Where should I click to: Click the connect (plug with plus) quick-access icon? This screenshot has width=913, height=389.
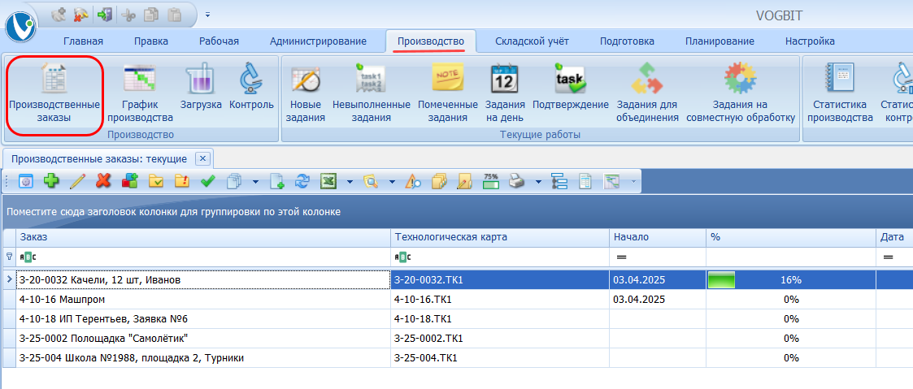[59, 15]
